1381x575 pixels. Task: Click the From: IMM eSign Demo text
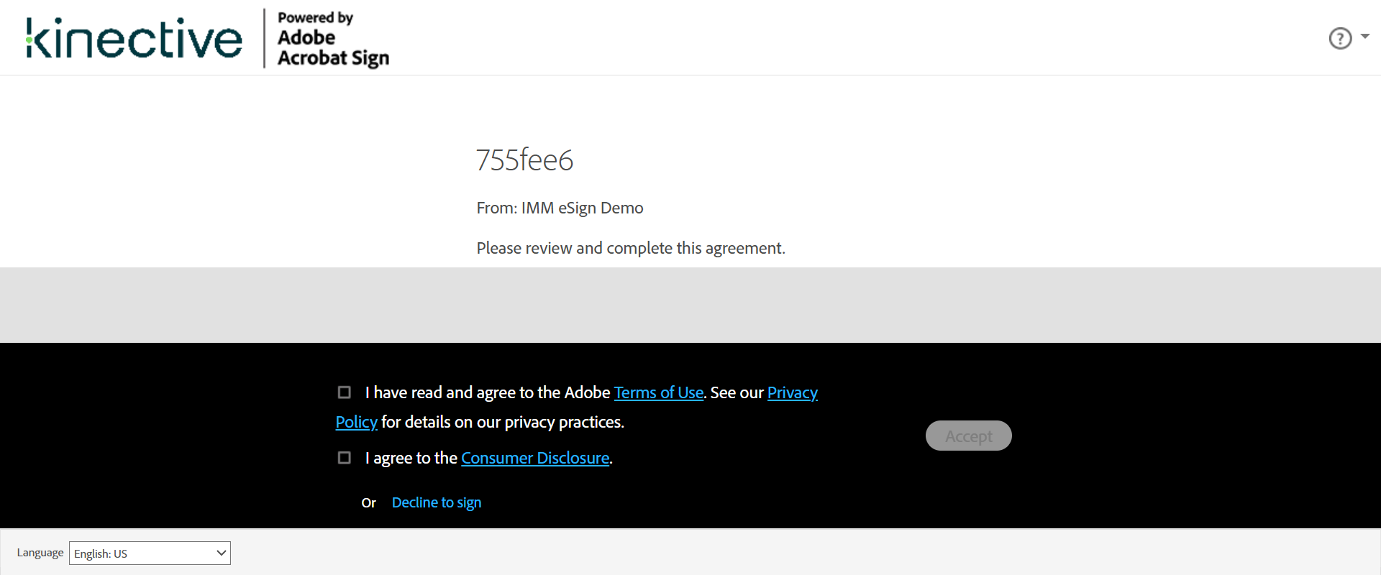point(560,208)
